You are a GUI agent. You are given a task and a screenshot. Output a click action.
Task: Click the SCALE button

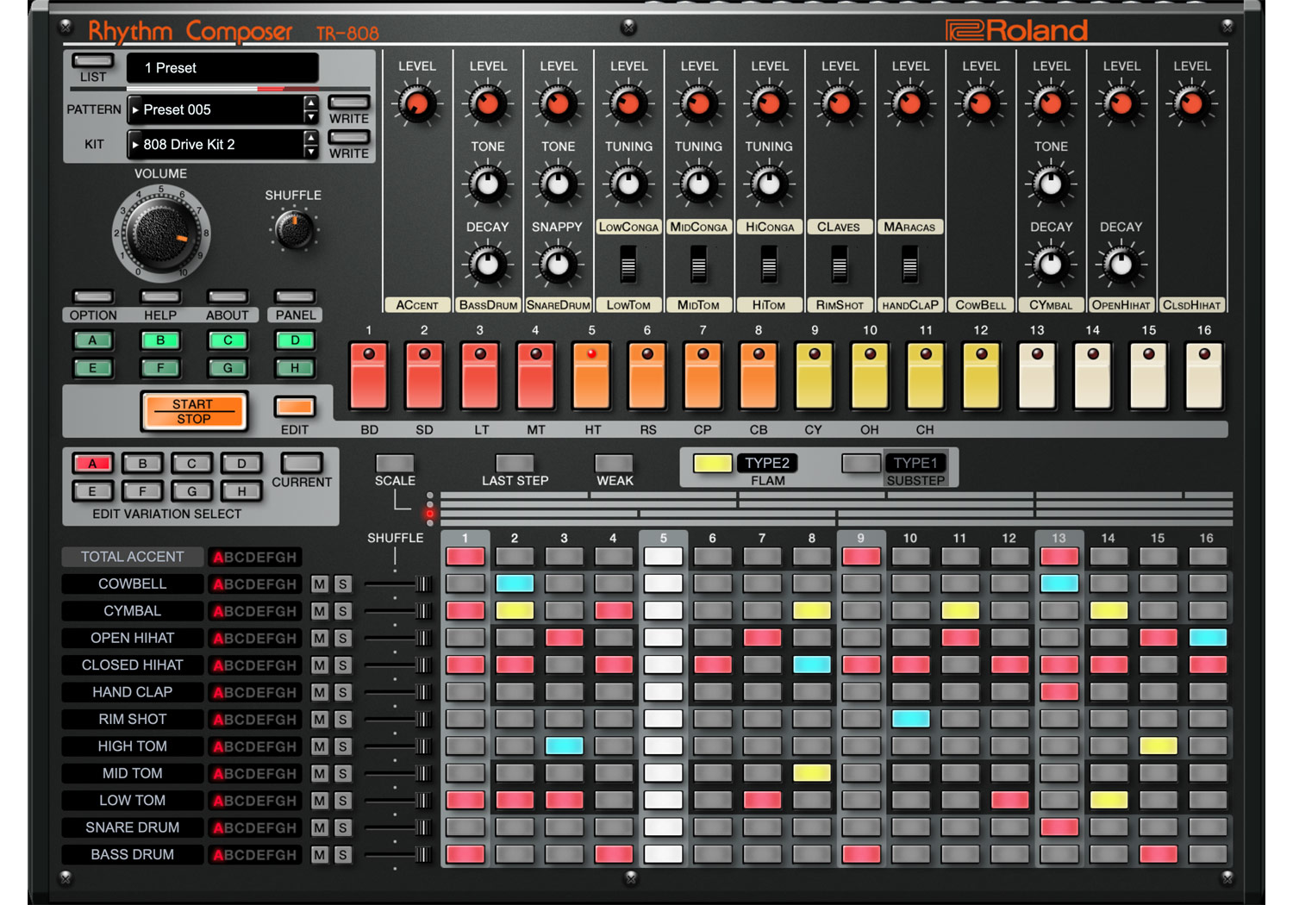point(395,463)
